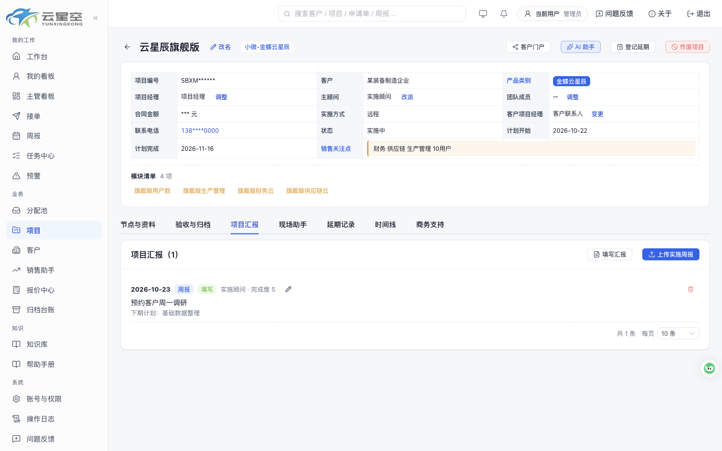Screen dimensions: 722x451
Task: Click 填写汇报 button
Action: [610, 255]
